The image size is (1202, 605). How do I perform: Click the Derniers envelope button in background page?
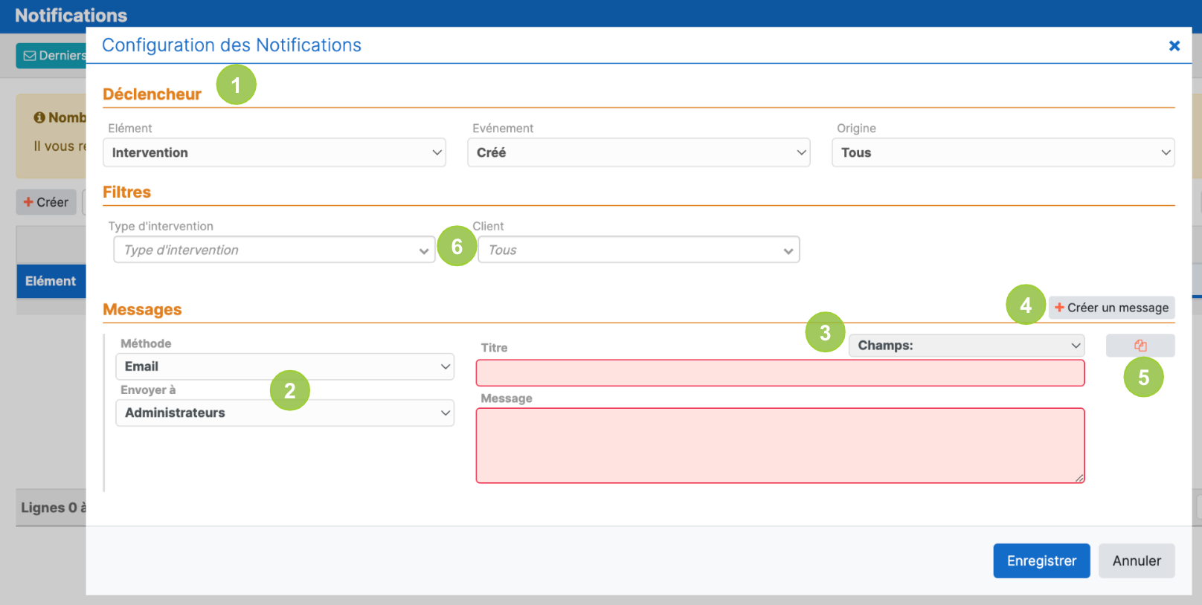[51, 56]
